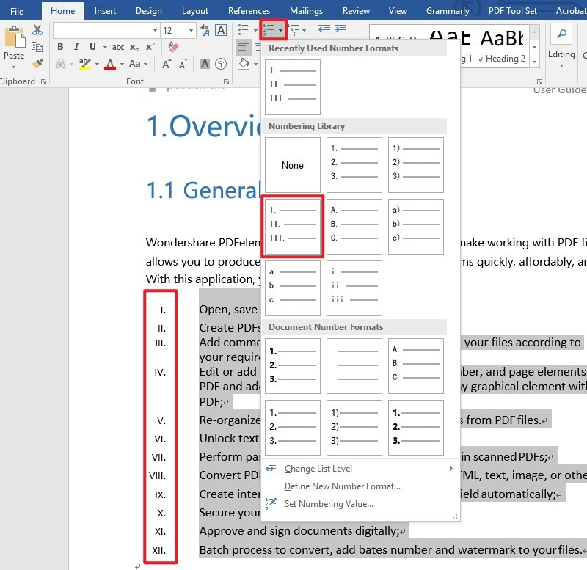Click the Shrink Font icon

183,65
